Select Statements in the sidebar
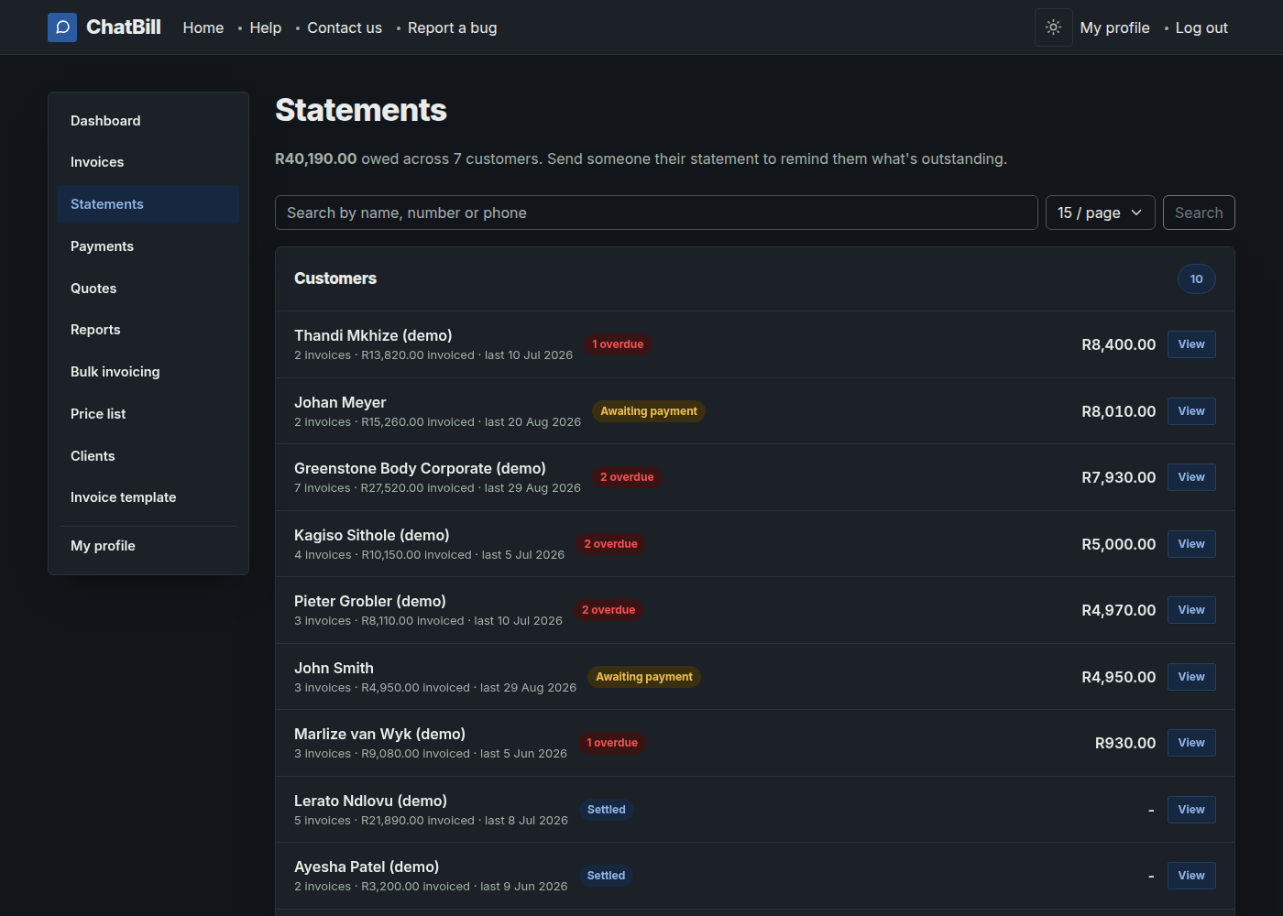 (x=148, y=204)
